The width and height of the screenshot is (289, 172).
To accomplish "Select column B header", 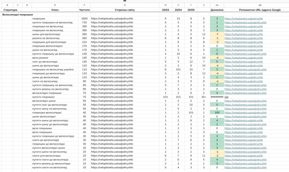I will coord(8,5).
